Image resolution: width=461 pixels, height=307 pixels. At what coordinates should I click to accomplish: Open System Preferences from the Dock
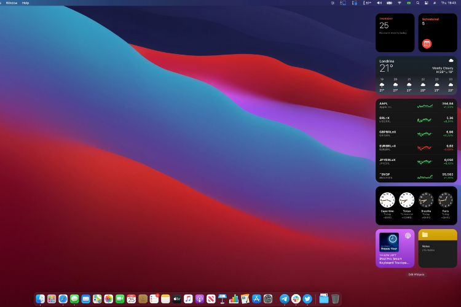[268, 299]
